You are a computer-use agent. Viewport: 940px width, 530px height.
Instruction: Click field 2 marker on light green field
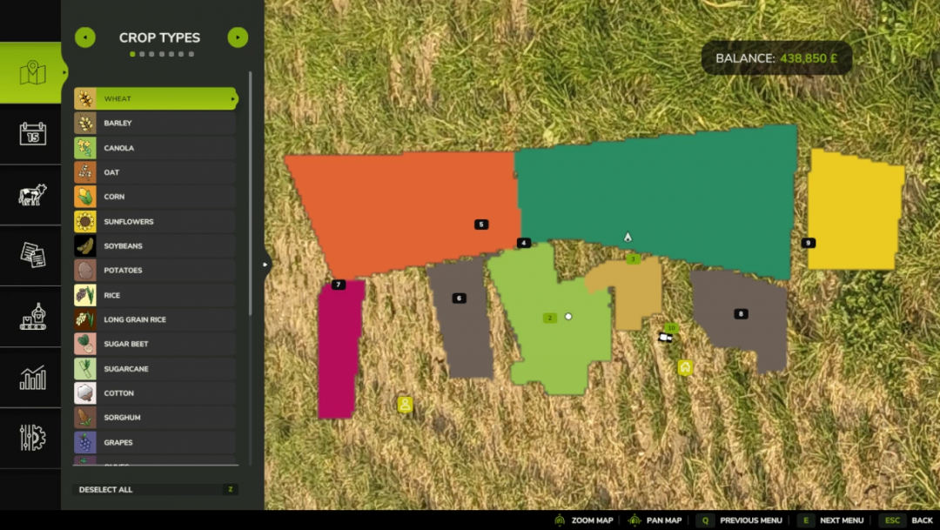[x=550, y=318]
